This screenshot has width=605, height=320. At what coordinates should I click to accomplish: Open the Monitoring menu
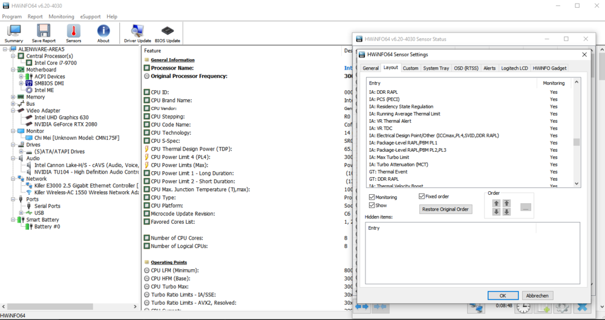pos(61,16)
